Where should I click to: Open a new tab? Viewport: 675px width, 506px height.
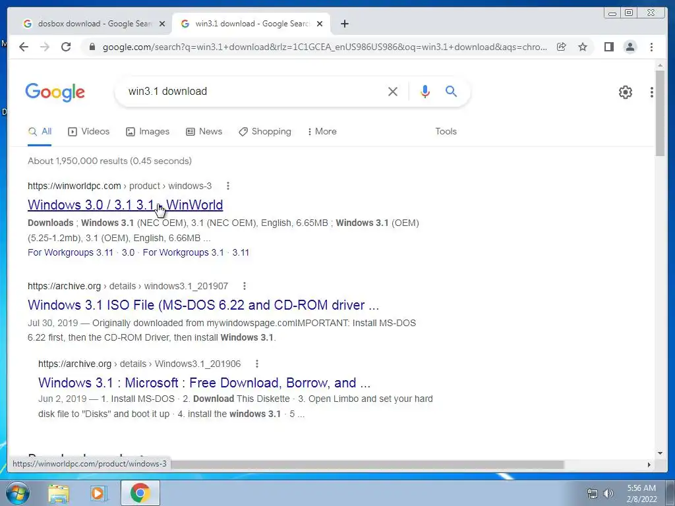(344, 24)
